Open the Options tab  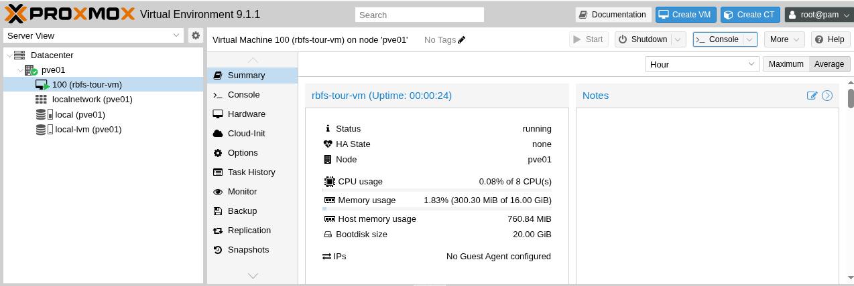click(x=253, y=153)
